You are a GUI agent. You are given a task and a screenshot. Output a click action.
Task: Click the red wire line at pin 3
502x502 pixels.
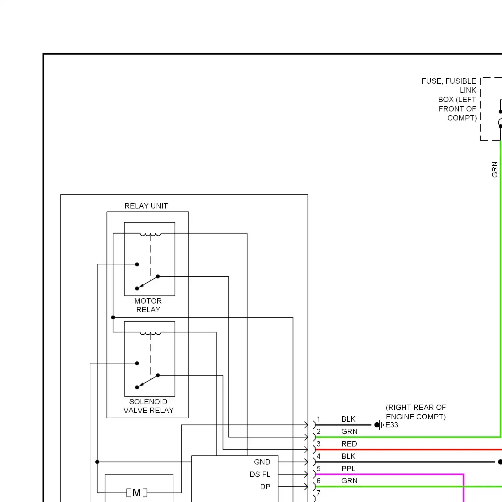408,449
